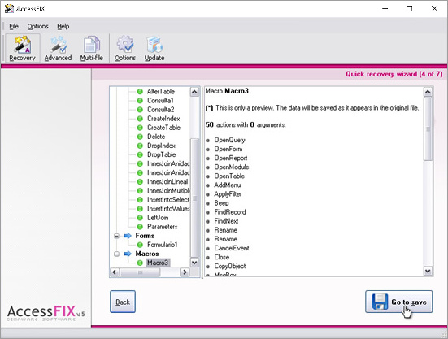Open the Help menu
The height and width of the screenshot is (339, 448).
[63, 27]
